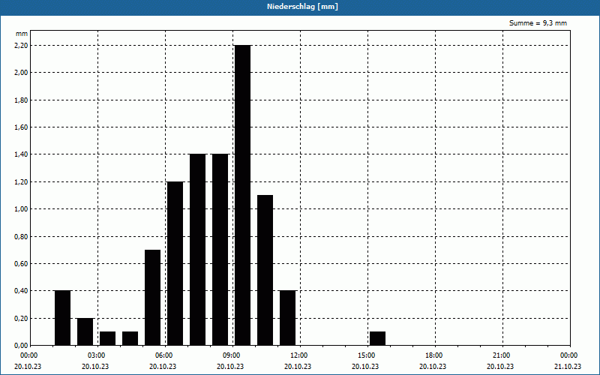Click the date label 21.10.23

click(568, 367)
